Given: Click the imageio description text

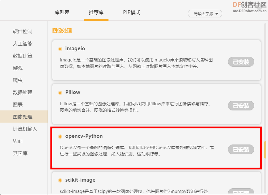Looking at the screenshot, I should click(136, 63).
